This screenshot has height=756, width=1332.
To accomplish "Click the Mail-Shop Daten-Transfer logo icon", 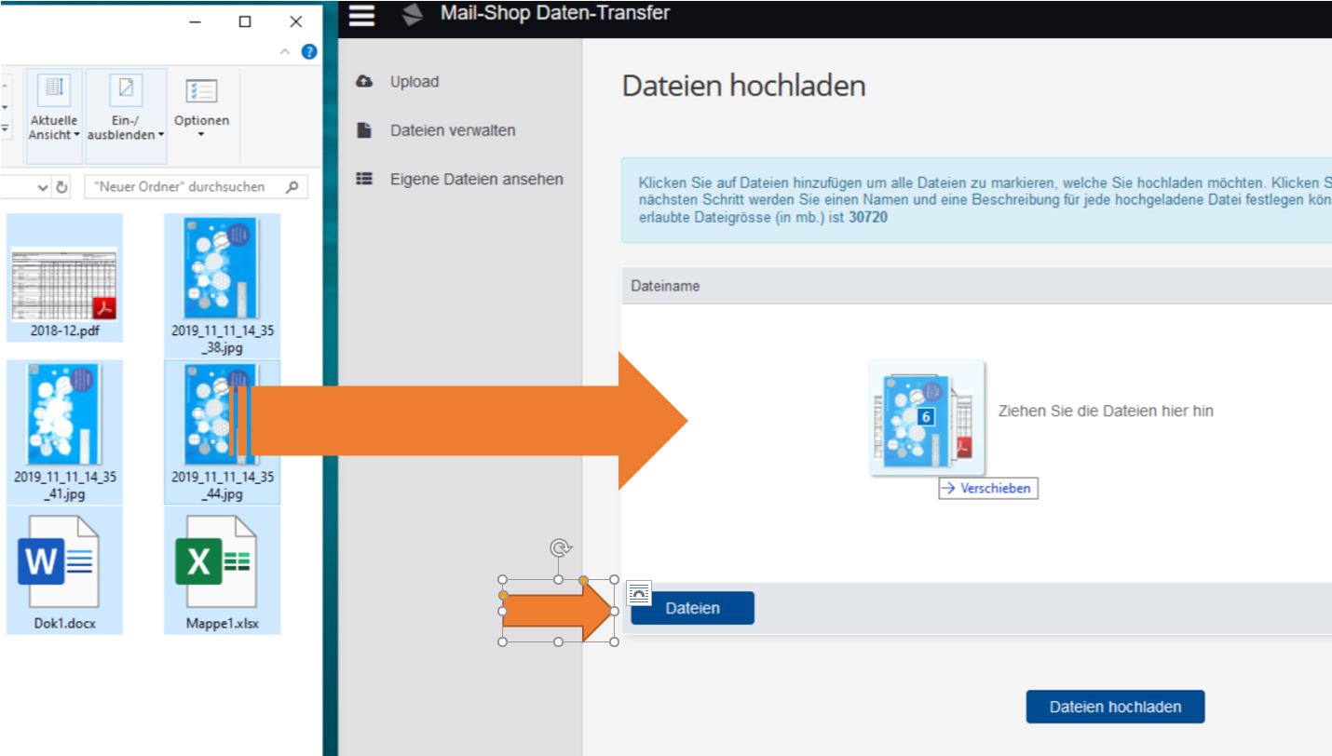I will 412,15.
